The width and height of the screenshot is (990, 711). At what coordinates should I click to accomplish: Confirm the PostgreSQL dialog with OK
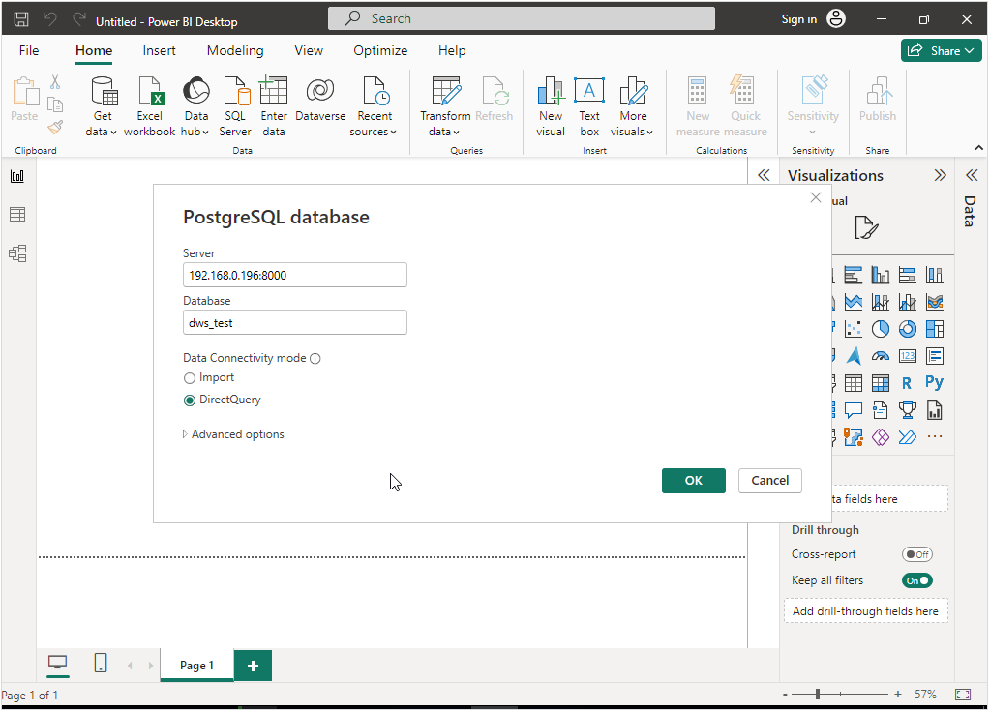[693, 481]
